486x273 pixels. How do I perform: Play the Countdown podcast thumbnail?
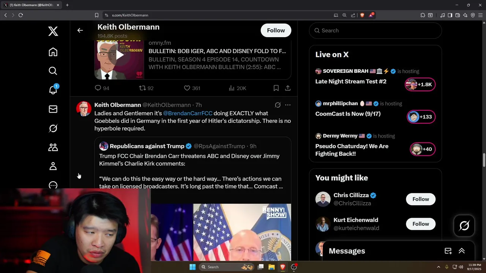pos(119,55)
